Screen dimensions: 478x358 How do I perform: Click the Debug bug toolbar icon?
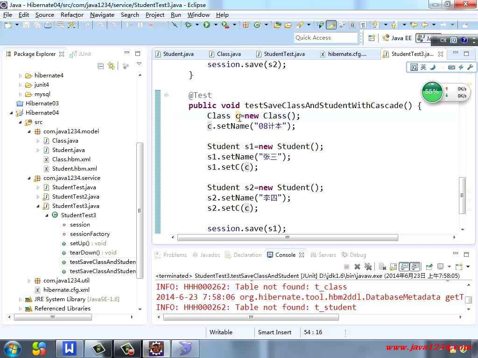(188, 25)
